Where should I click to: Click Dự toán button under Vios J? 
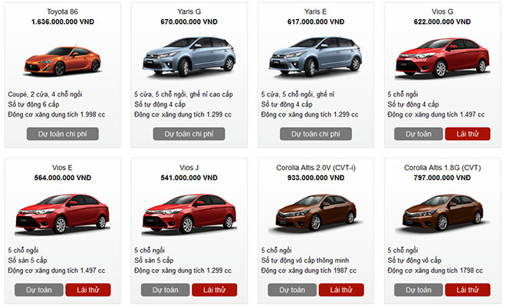click(x=166, y=290)
